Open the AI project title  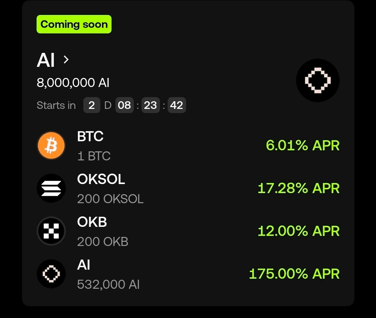46,60
